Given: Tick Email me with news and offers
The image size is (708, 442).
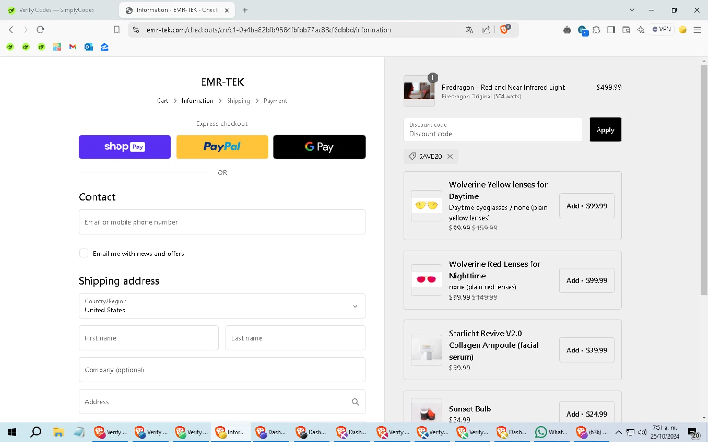Looking at the screenshot, I should point(84,253).
